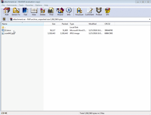Click the RAR archive icon in address bar
This screenshot has height=115, width=151.
[11, 19]
